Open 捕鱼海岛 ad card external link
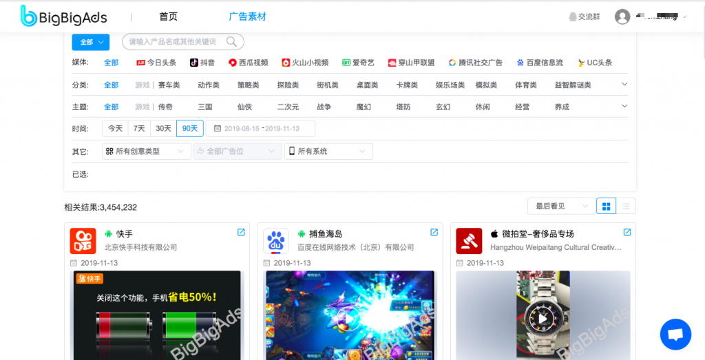705x360 pixels. click(x=434, y=232)
